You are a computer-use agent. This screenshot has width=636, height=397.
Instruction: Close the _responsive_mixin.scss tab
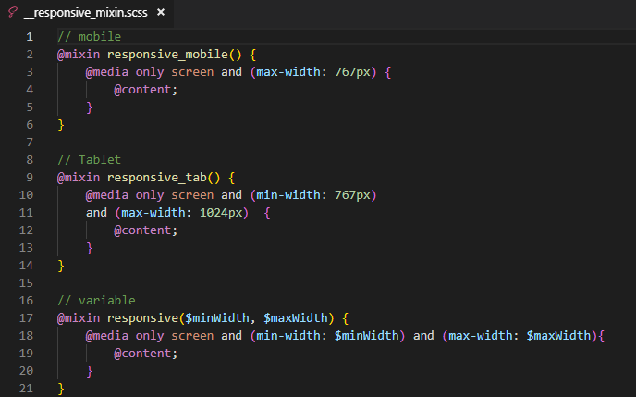point(161,13)
